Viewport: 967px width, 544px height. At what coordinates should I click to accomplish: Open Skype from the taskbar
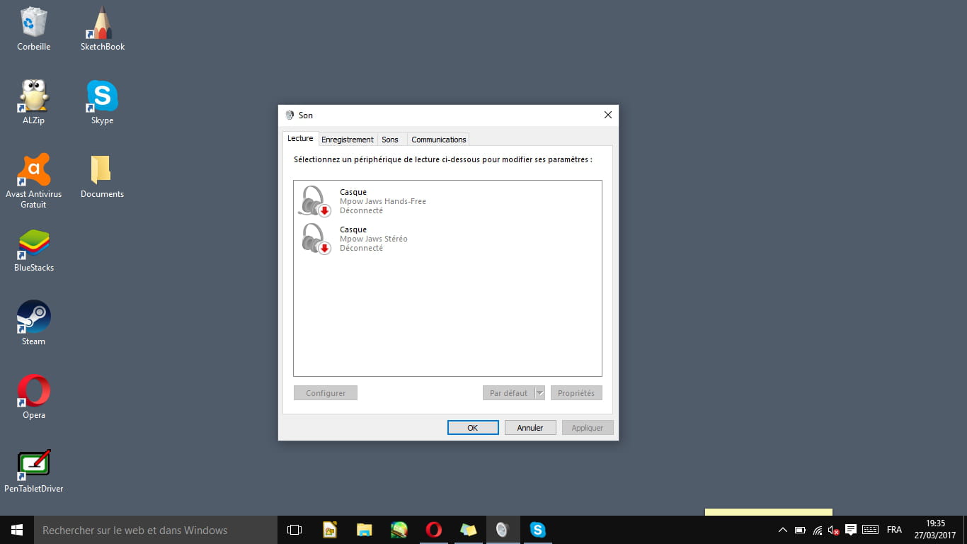point(538,530)
